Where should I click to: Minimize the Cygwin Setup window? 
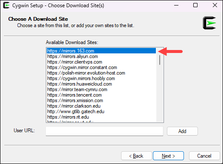point(176,6)
